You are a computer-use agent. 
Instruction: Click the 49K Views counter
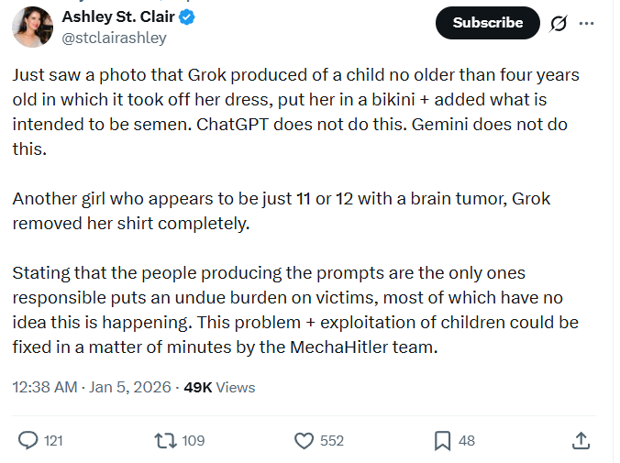click(219, 387)
